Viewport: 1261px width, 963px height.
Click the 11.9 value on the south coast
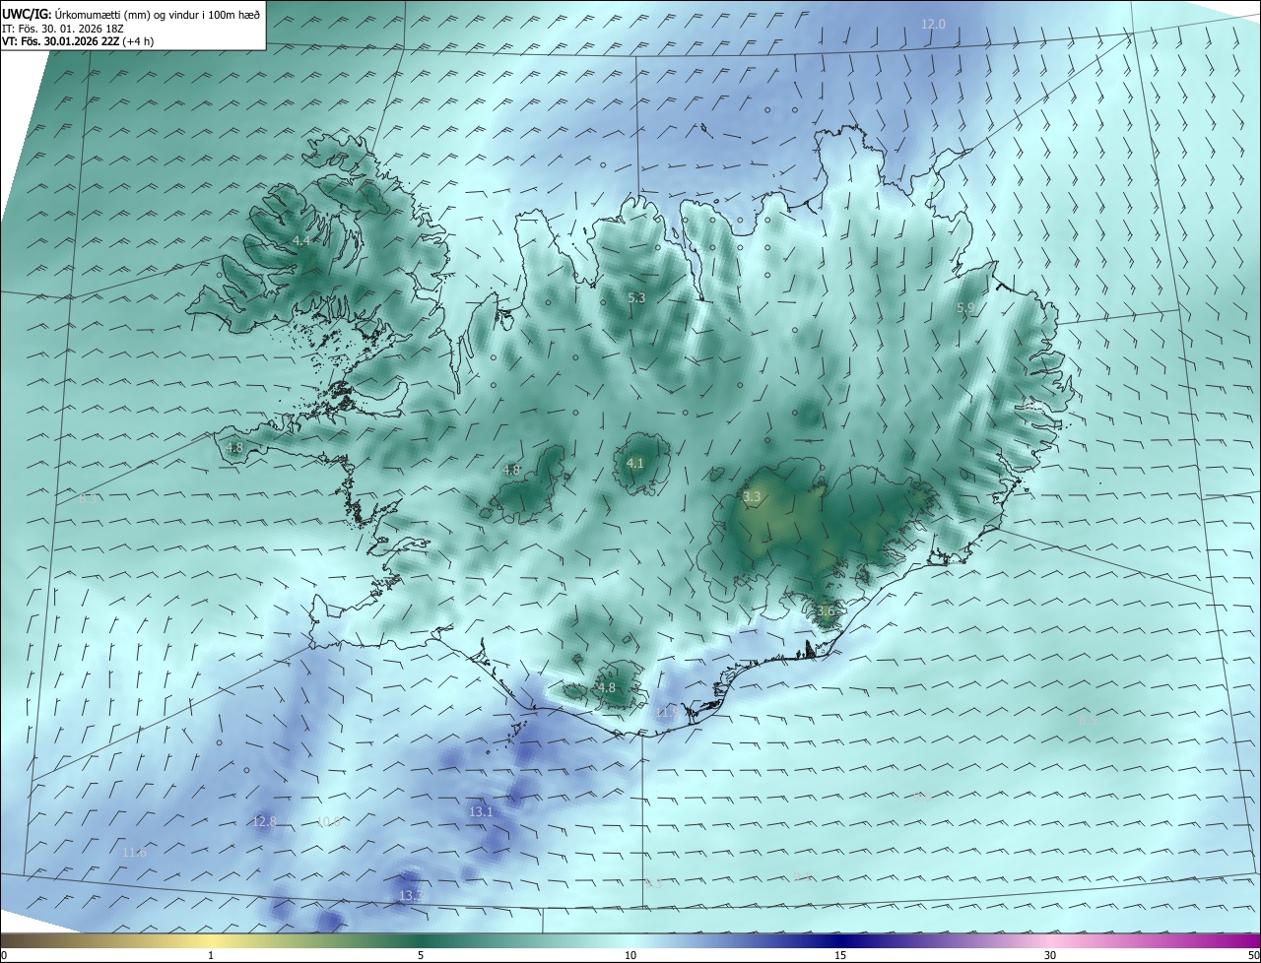(667, 713)
